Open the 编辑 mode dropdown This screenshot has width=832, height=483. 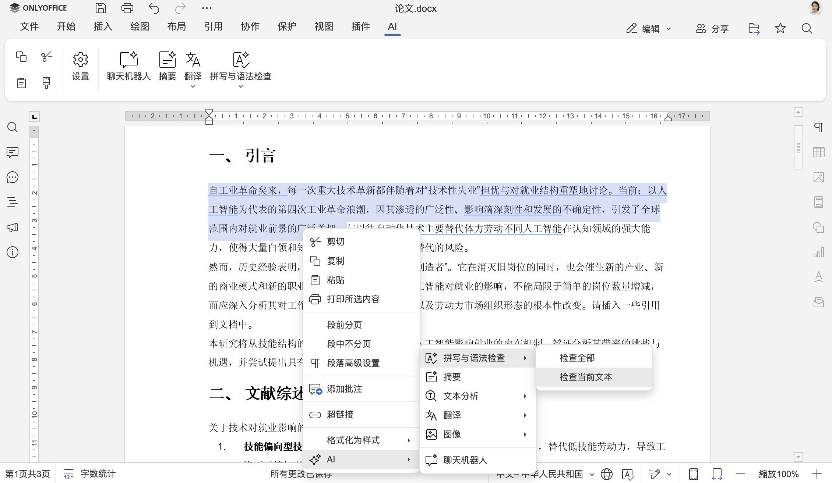tap(649, 28)
